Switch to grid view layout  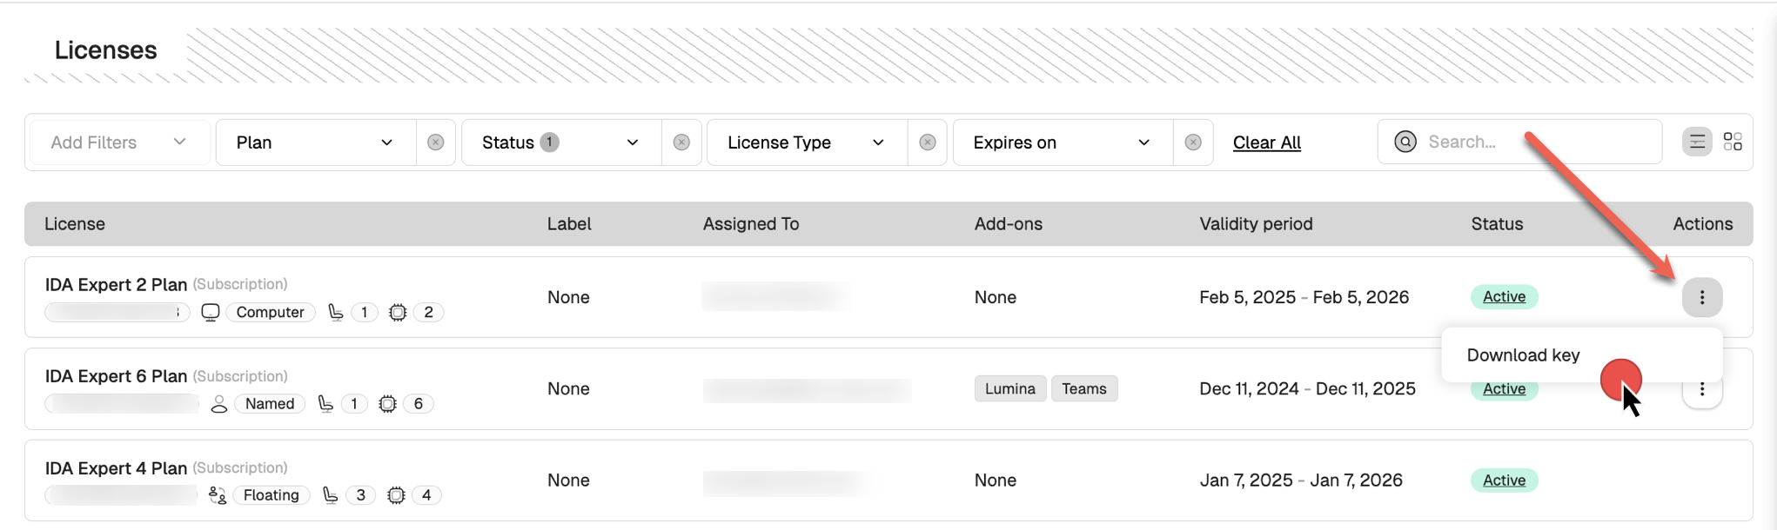coord(1732,142)
